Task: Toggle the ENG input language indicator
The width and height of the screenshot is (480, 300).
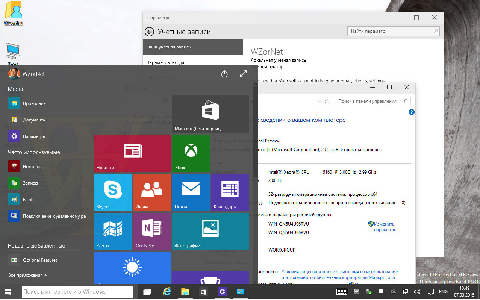Action: coord(443,292)
